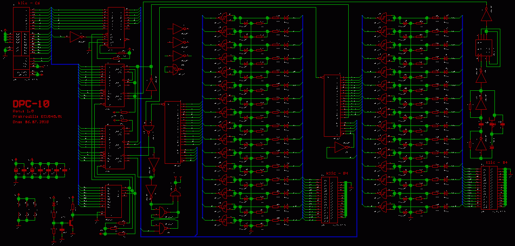Image resolution: width=515 pixels, height=246 pixels.
Task: Select the topmost buffer in the spare gate stack
Action: pos(179,28)
